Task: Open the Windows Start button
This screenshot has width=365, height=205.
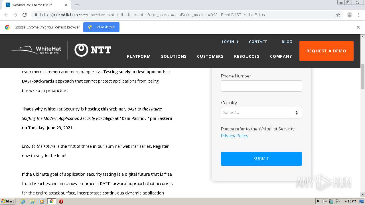Action: pyautogui.click(x=8, y=201)
